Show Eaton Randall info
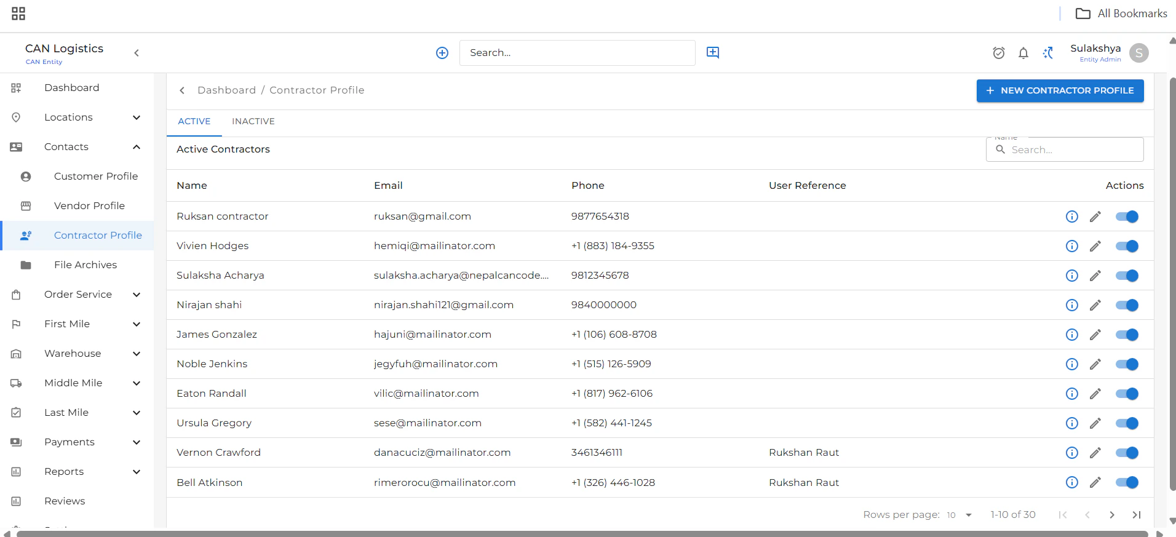This screenshot has width=1176, height=537. coord(1071,394)
